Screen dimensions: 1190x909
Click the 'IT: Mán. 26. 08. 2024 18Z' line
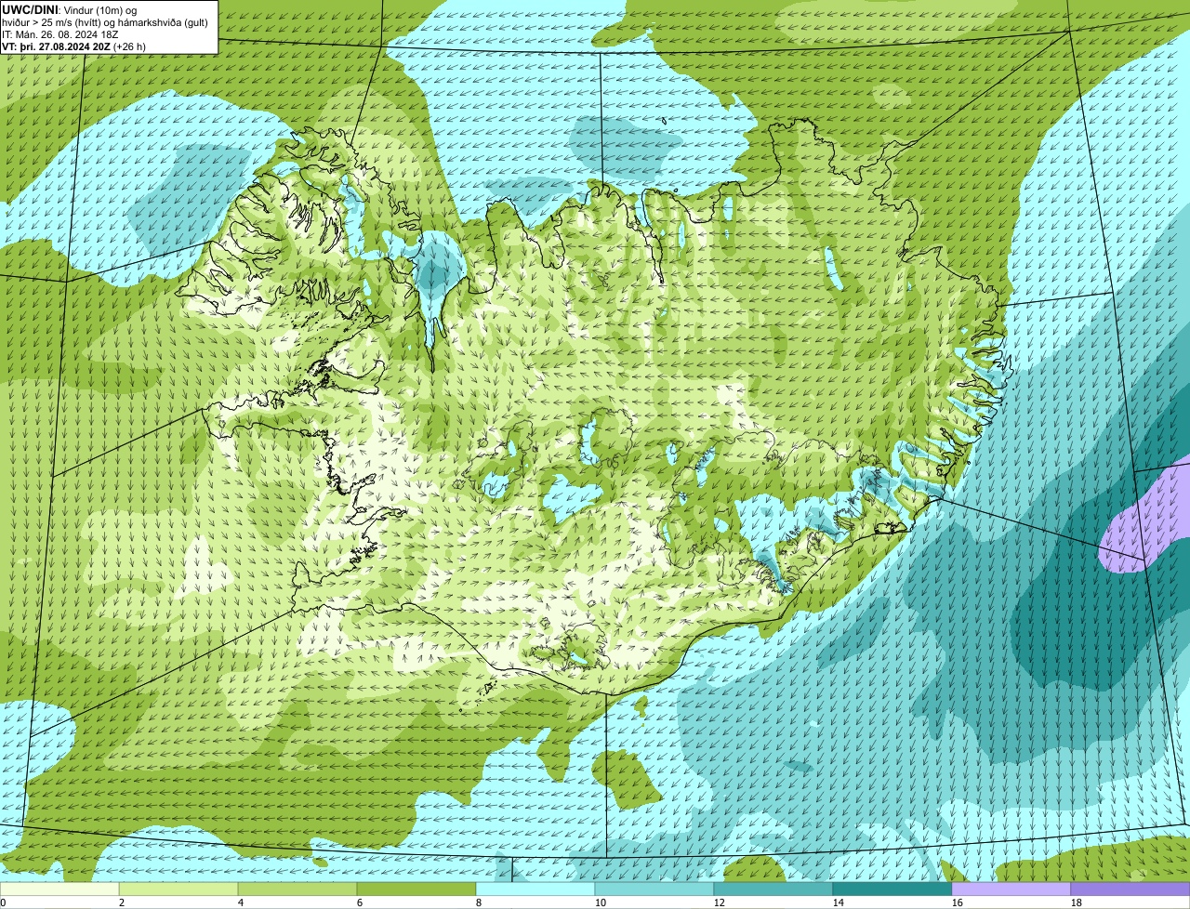pyautogui.click(x=60, y=34)
